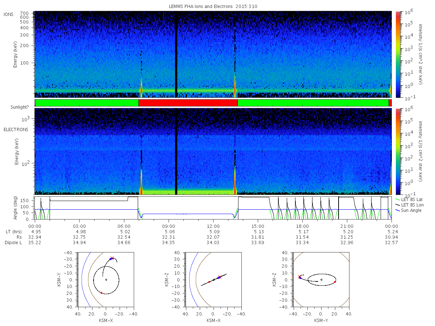This screenshot has height=326, width=435.
Task: Click the Dipole L row label
Action: (x=13, y=243)
